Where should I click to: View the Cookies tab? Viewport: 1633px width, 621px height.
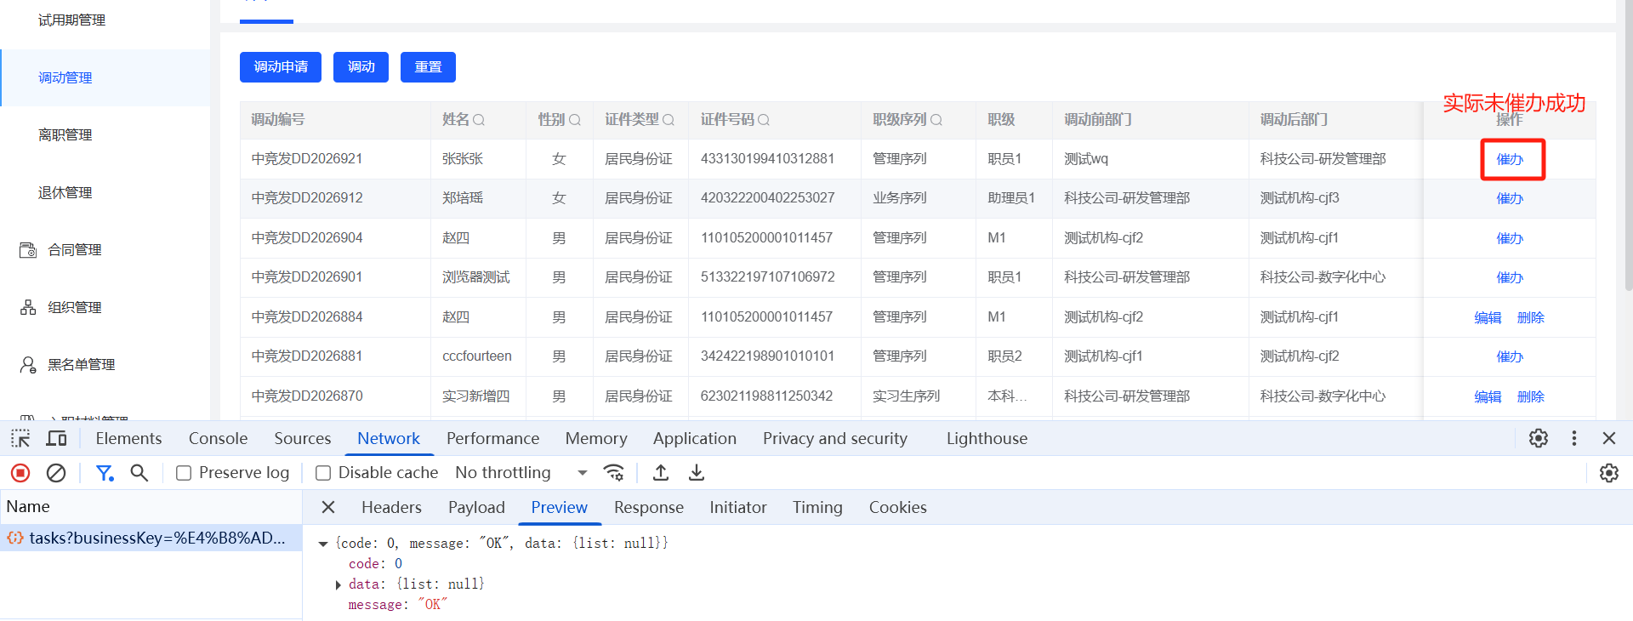tap(898, 507)
